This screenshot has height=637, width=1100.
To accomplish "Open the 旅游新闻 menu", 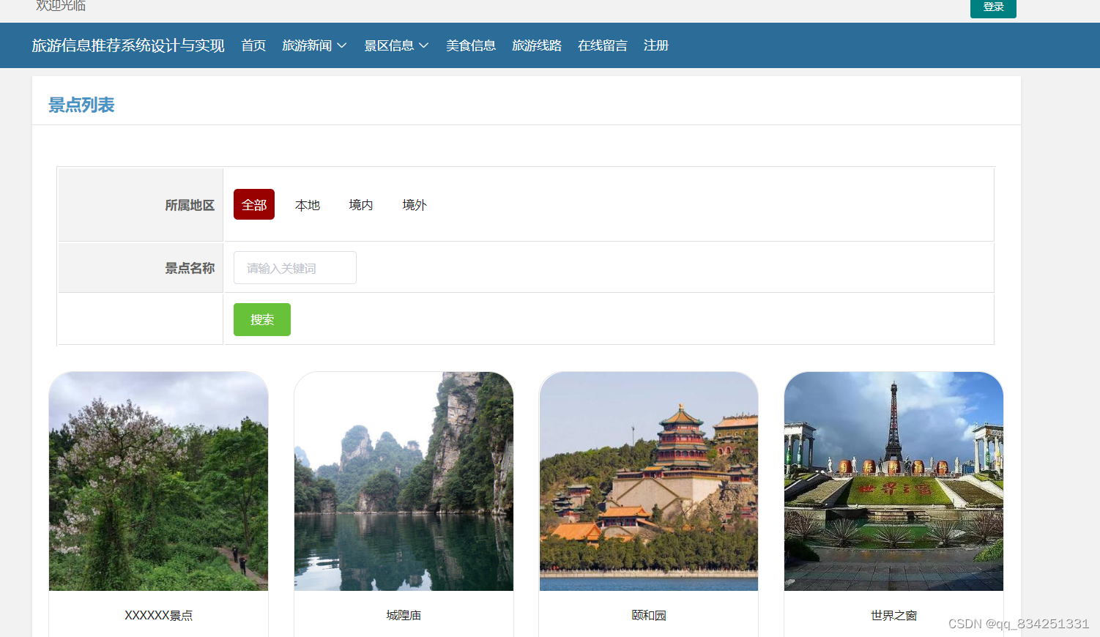I will coord(307,45).
